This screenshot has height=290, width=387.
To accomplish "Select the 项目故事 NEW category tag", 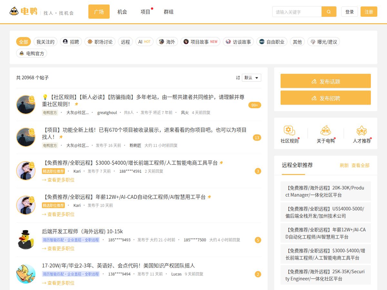I will click(200, 42).
